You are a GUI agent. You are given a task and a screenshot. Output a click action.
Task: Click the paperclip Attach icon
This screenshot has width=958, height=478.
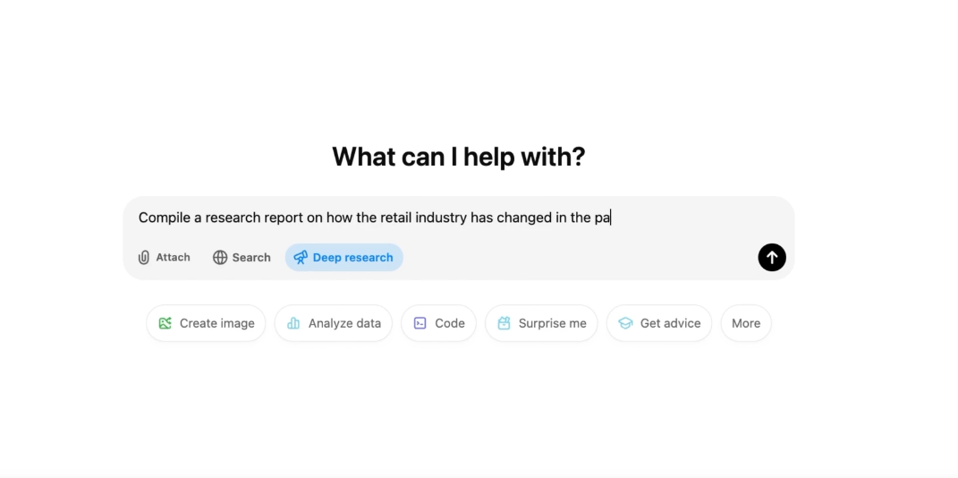(x=144, y=258)
